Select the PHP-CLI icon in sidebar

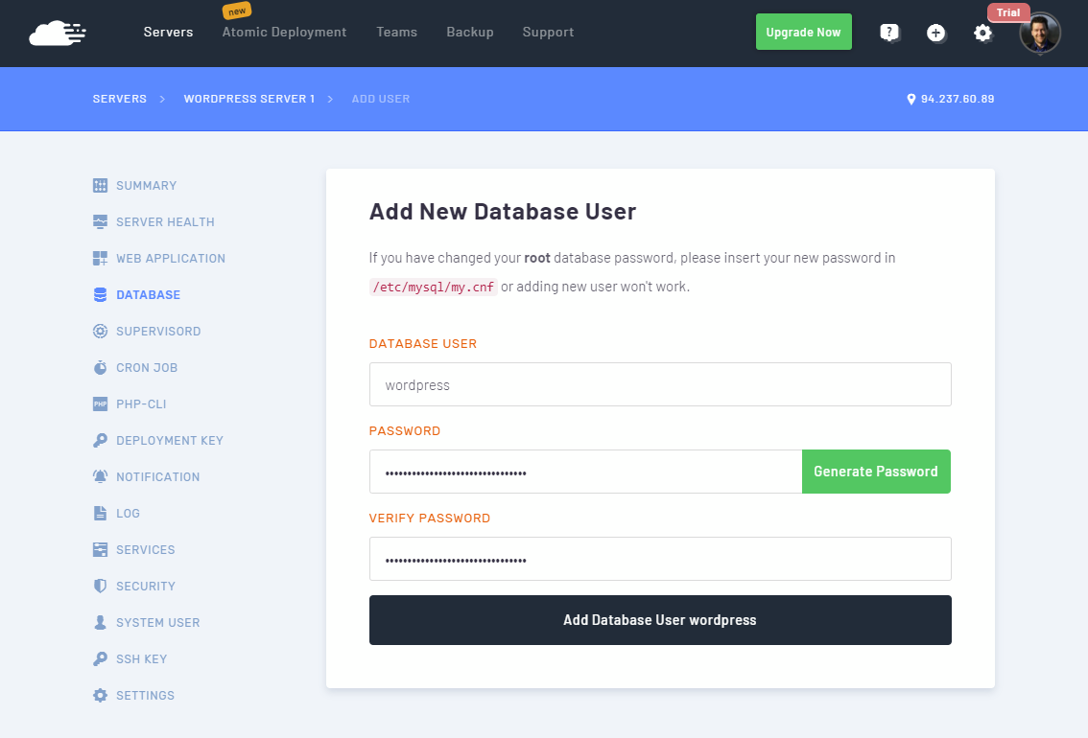[100, 404]
